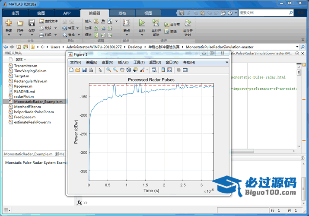This screenshot has height=216, width=309.
Task: Select estimatePeakPower.m in file list
Action: pyautogui.click(x=32, y=122)
